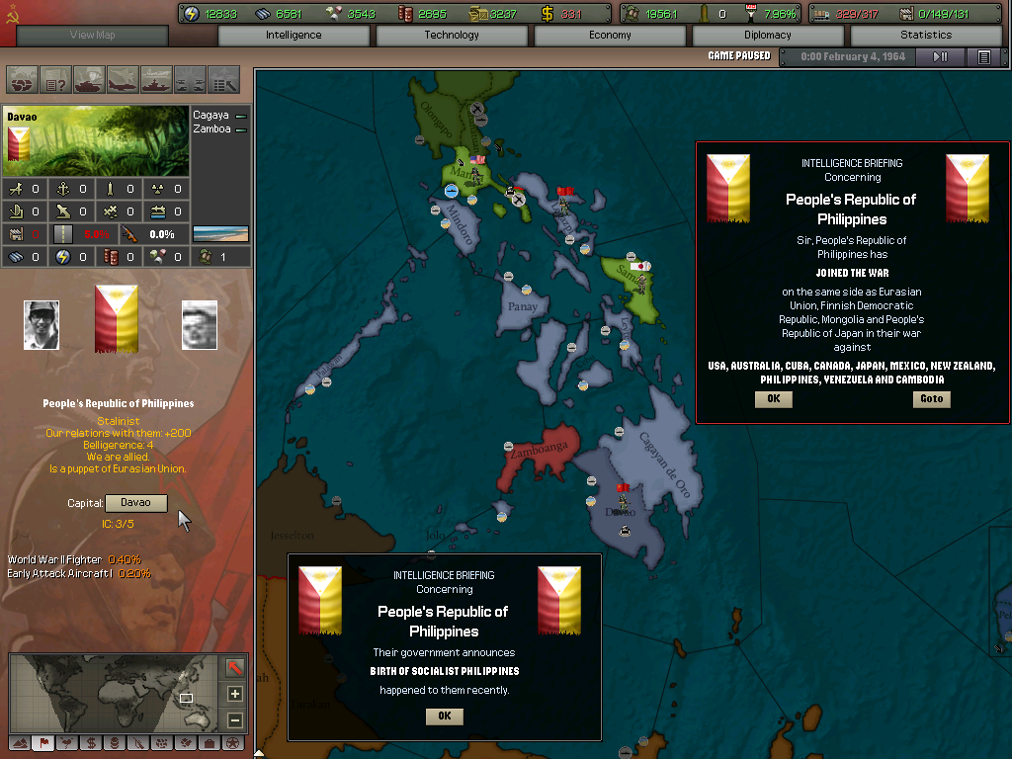Click the metal bars icon in top bar

(263, 14)
